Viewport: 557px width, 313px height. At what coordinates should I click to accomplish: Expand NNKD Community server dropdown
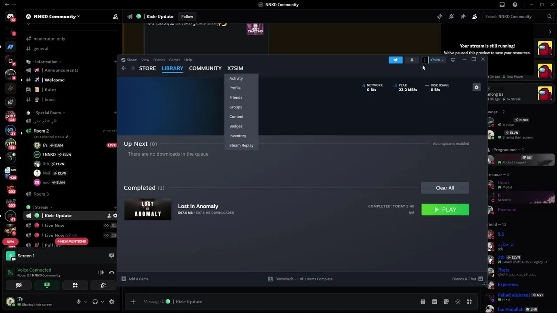(54, 17)
